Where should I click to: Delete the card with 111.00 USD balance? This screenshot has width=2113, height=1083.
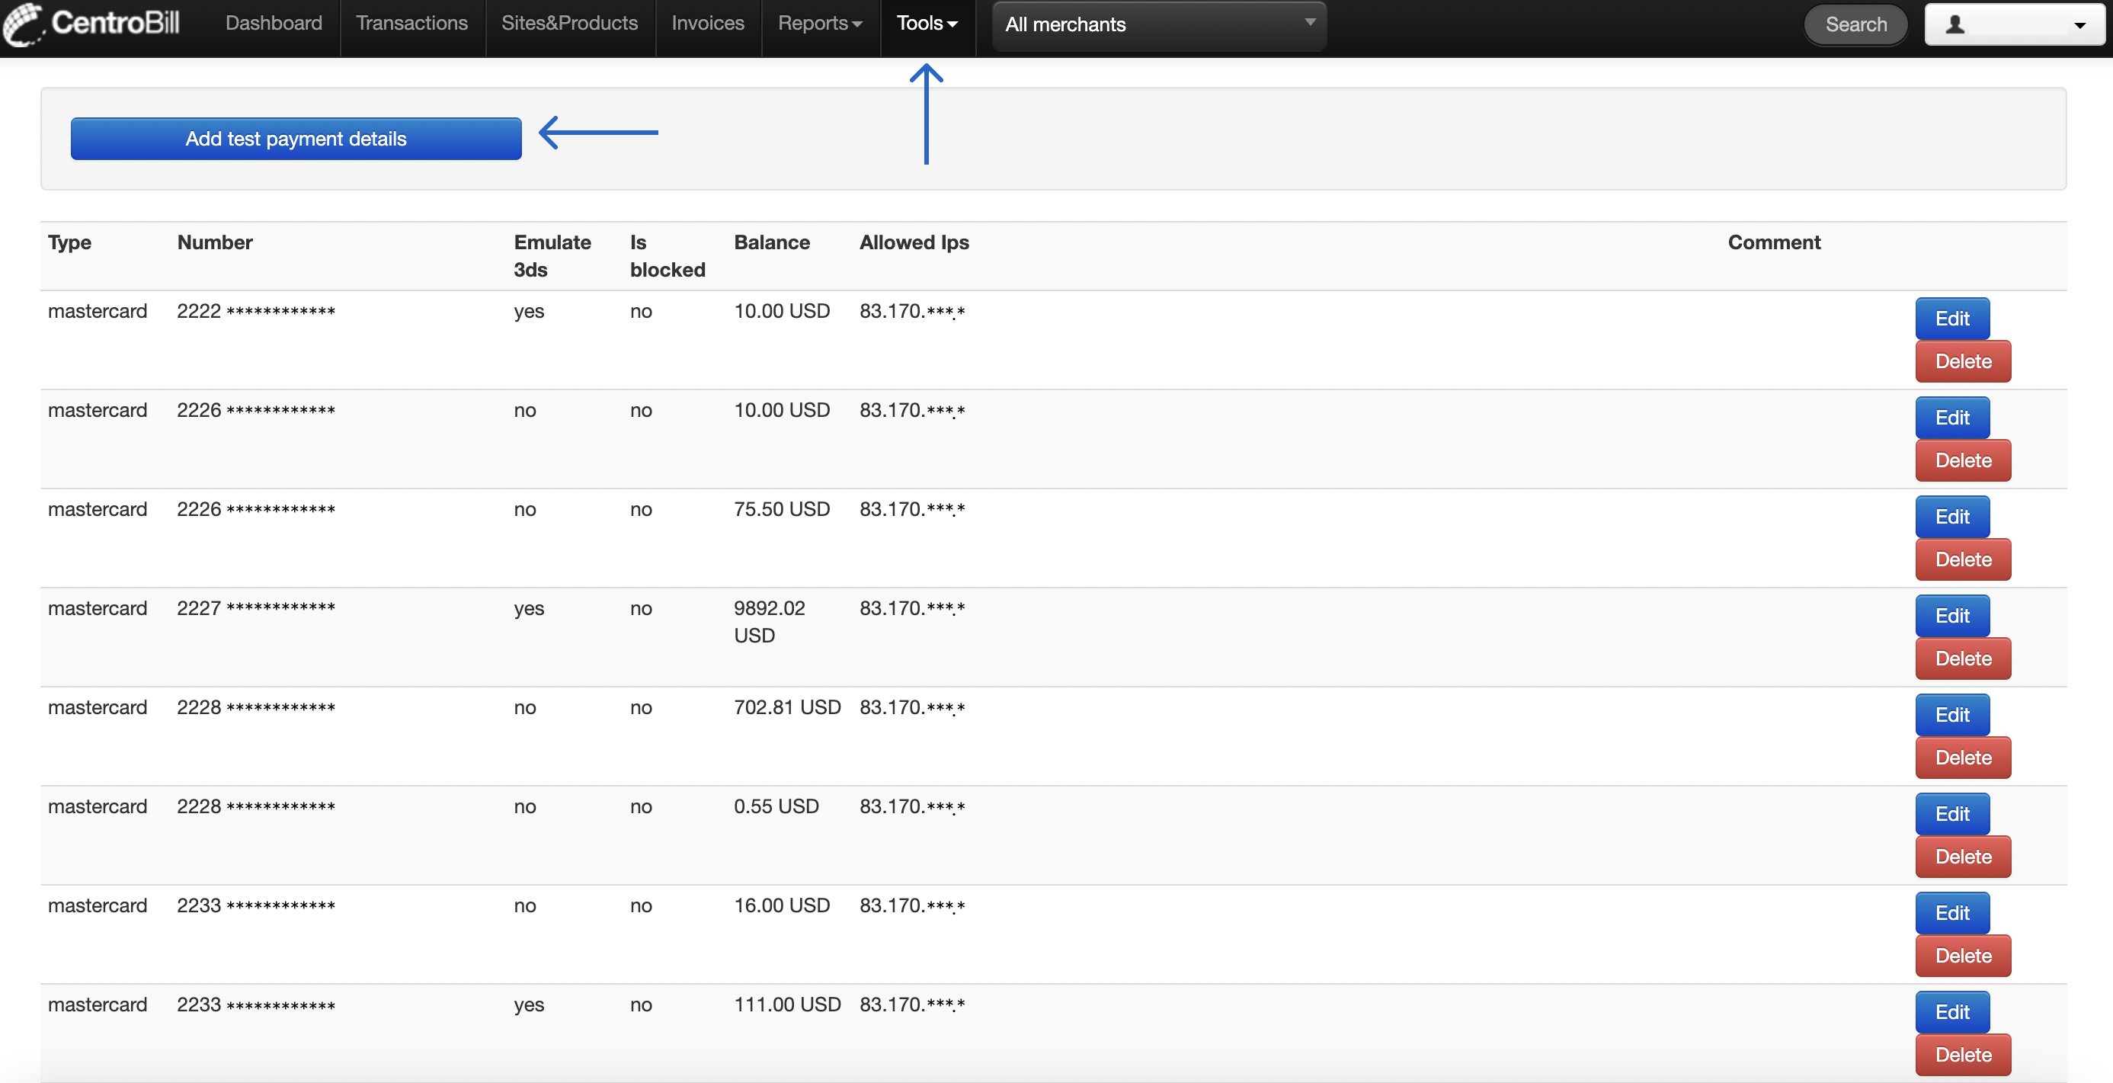point(1963,1055)
